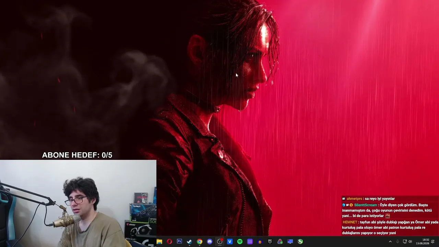Open Google Chrome from the taskbar
This screenshot has height=247, width=439.
coord(200,242)
